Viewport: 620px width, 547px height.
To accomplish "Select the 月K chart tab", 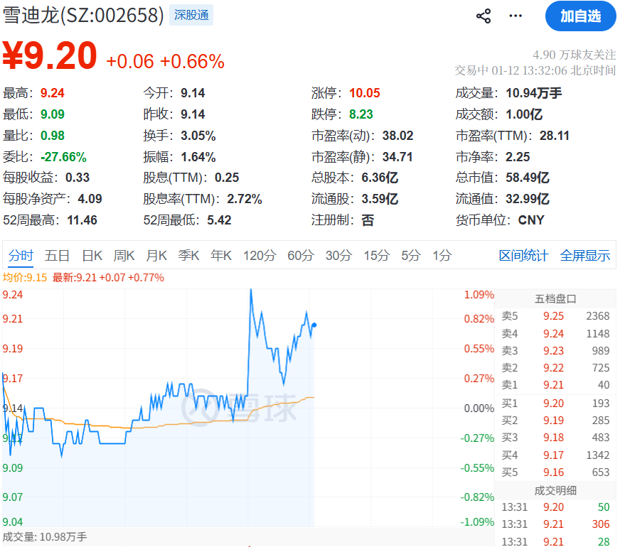I will click(x=157, y=256).
